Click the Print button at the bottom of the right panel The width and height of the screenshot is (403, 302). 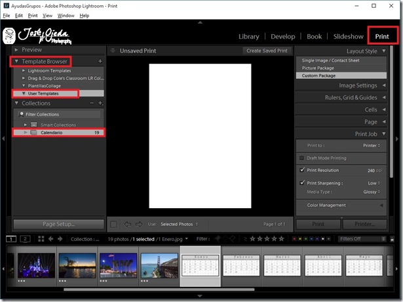coord(318,225)
